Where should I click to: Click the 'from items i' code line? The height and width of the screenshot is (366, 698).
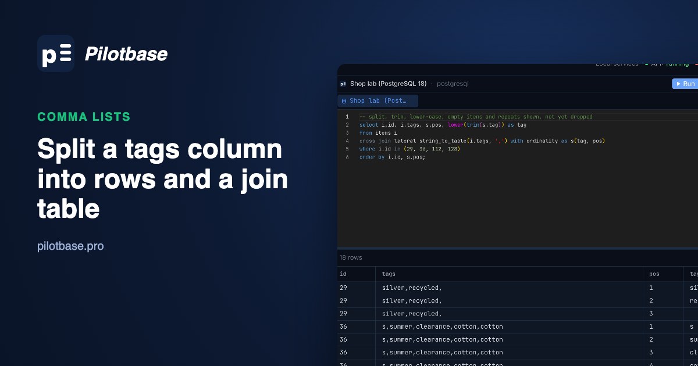tap(378, 132)
